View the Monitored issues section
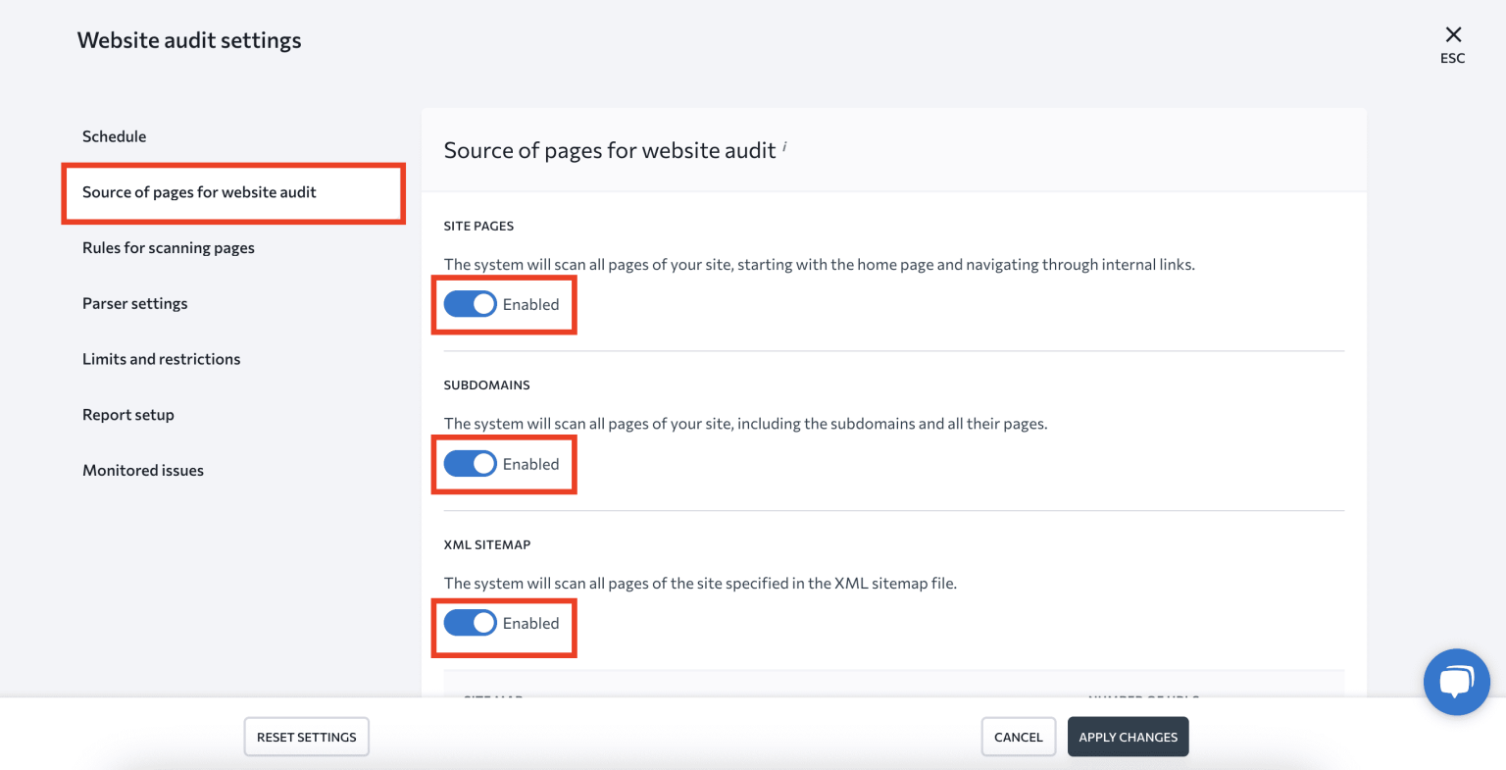The image size is (1506, 770). coord(143,470)
